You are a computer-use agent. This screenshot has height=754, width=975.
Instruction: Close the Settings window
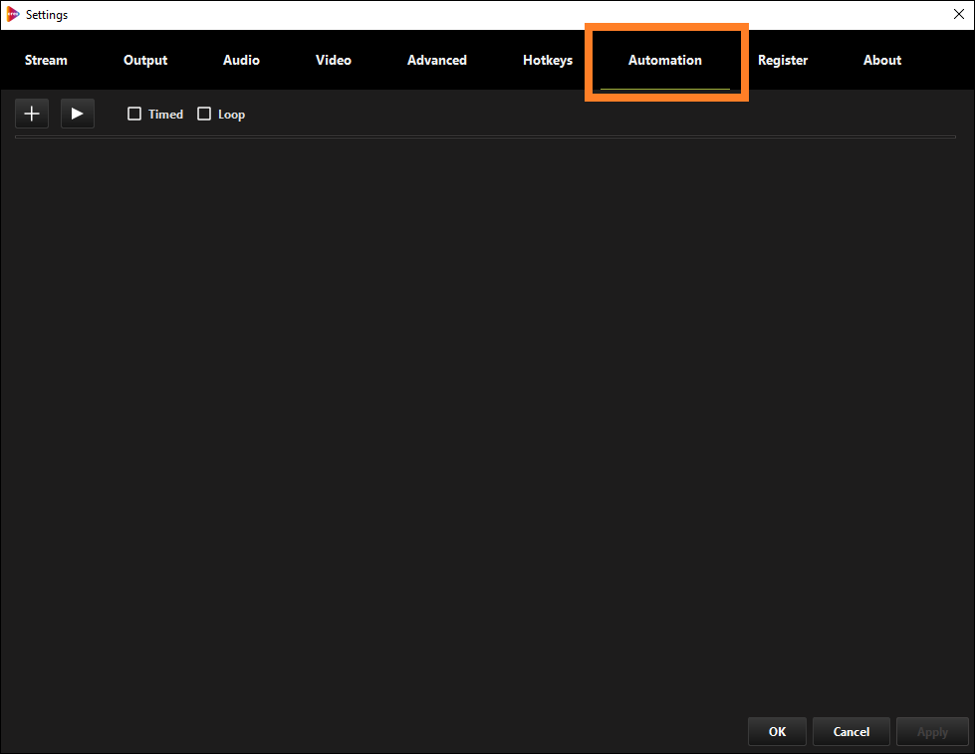click(958, 14)
